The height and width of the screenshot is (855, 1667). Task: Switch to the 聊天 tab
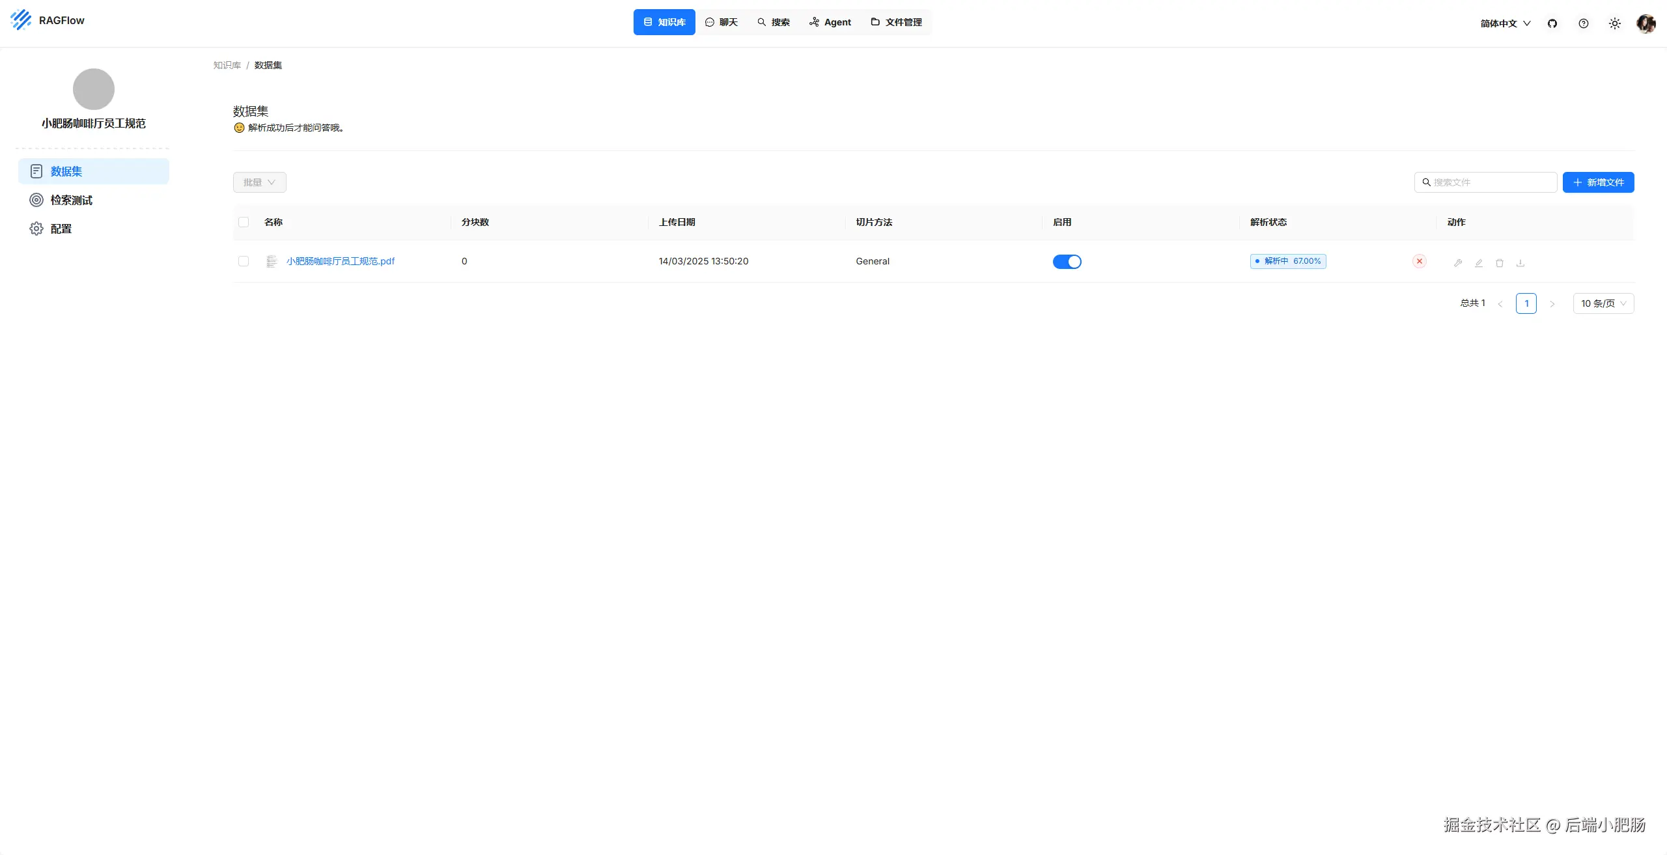[721, 22]
